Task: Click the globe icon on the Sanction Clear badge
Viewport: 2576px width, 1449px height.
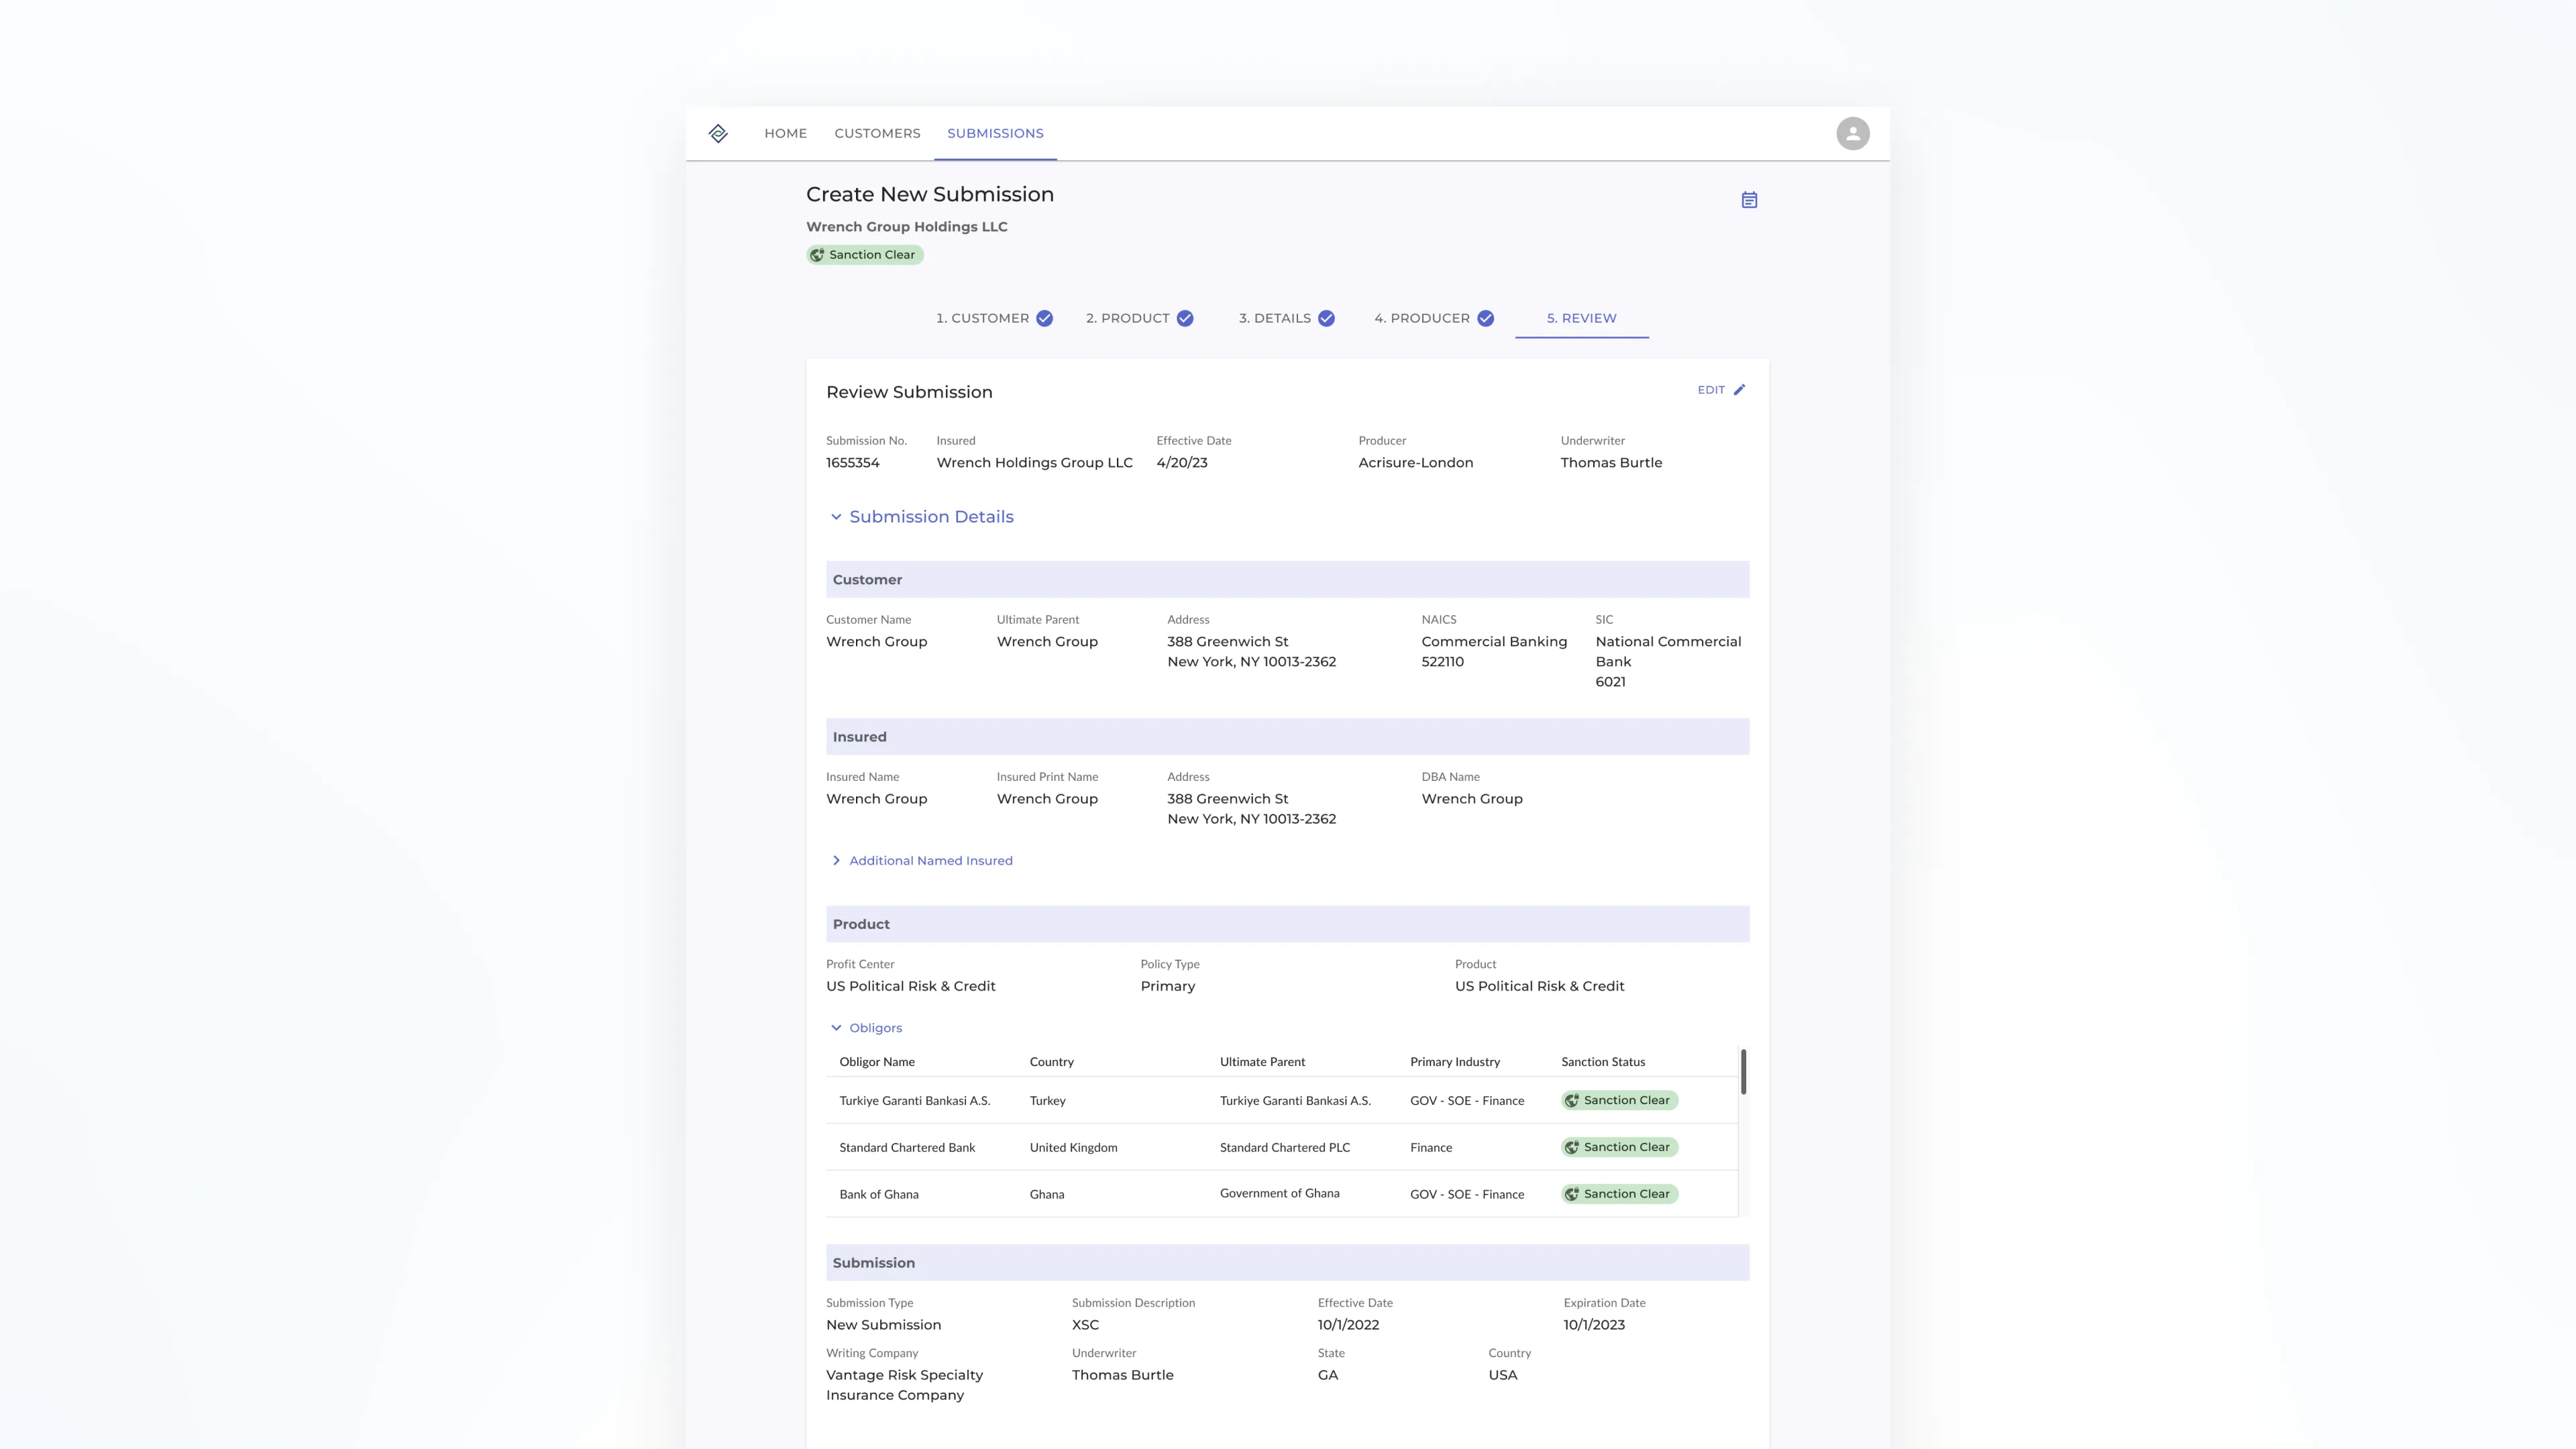Action: pos(816,254)
